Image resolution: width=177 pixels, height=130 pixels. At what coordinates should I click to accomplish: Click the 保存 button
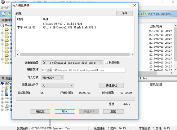[x=125, y=13]
